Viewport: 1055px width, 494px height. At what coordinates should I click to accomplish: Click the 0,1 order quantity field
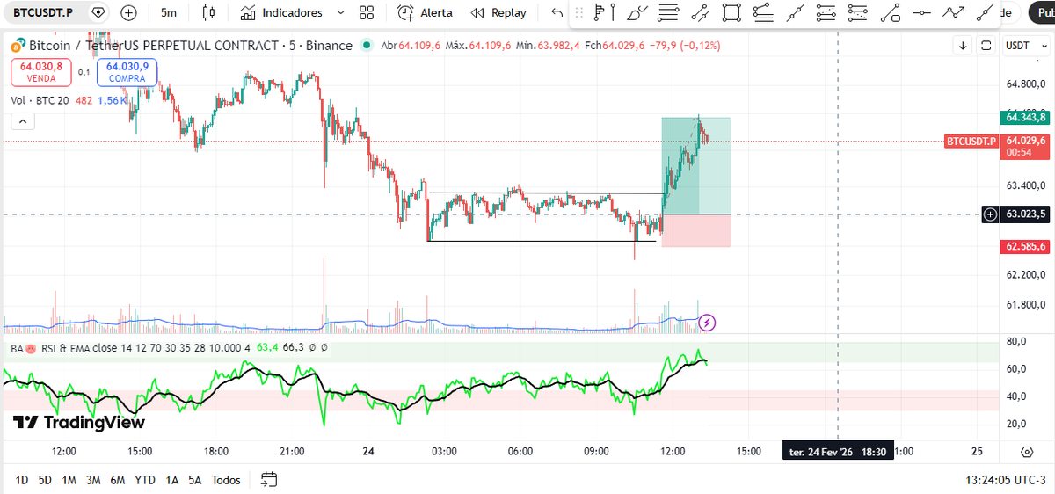coord(84,72)
